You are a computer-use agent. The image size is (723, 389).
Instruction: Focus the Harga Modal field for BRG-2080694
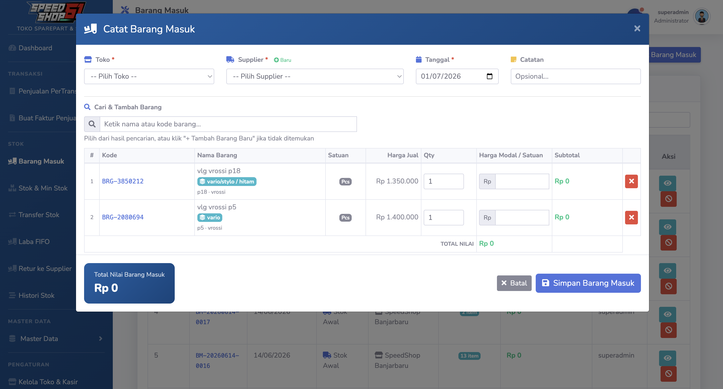pyautogui.click(x=522, y=217)
